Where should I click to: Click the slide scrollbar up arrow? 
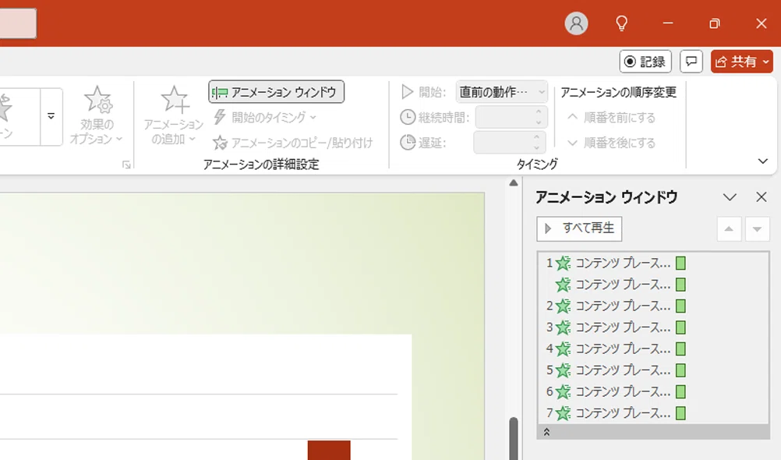(x=514, y=183)
